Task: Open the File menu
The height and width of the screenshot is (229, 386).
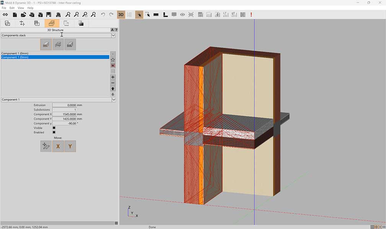Action: 4,8
